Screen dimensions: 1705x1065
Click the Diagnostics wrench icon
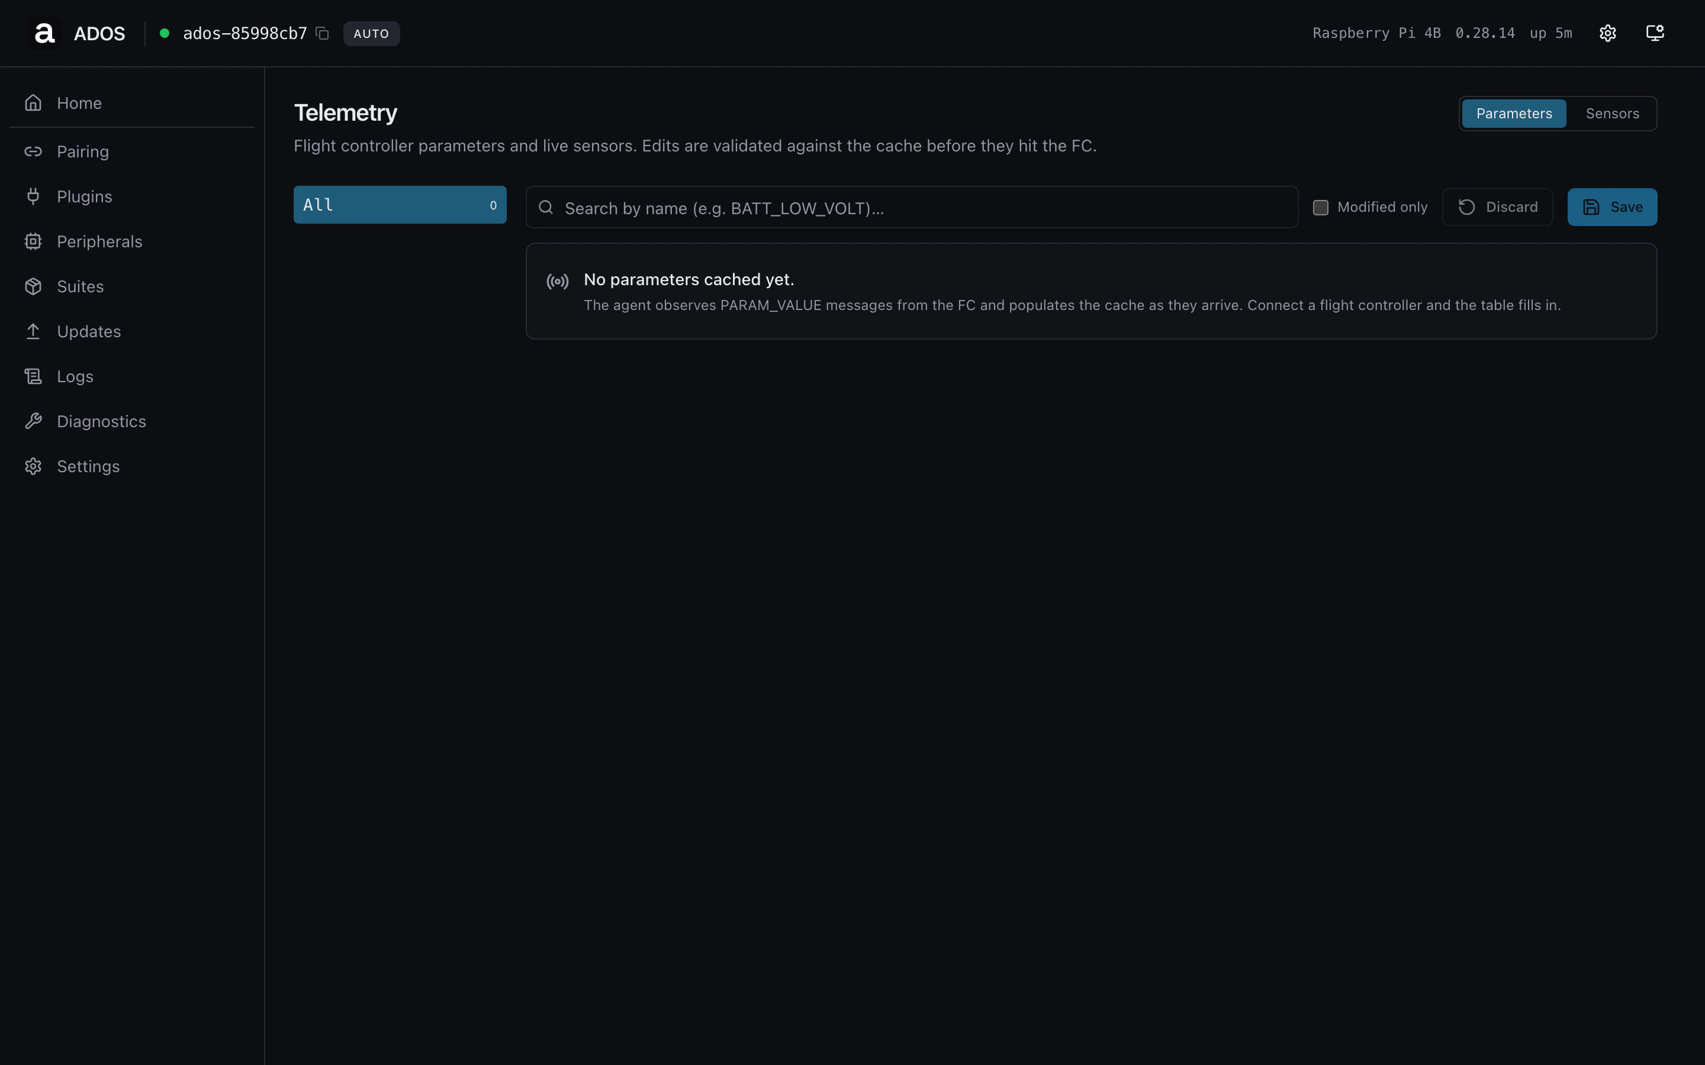pyautogui.click(x=33, y=421)
